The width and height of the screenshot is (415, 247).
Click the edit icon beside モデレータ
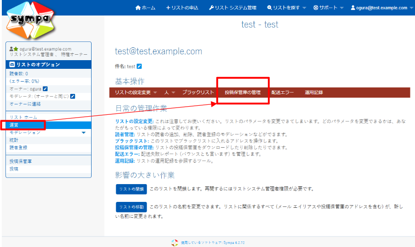click(72, 96)
